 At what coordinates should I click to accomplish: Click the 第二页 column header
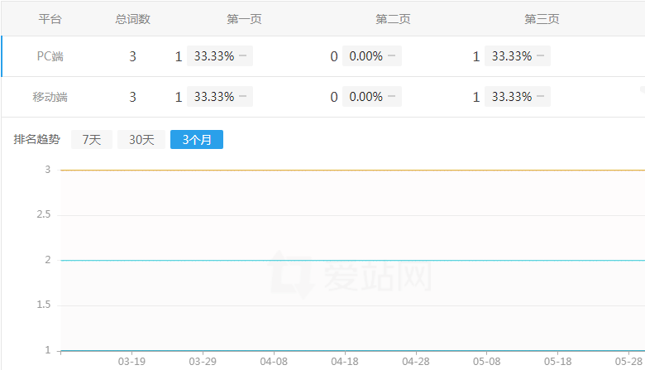tap(393, 19)
